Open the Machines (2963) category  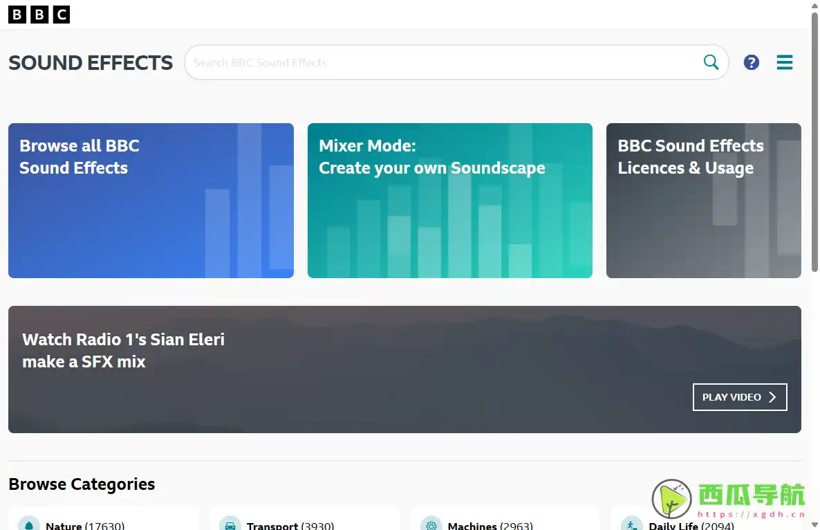tap(505, 519)
